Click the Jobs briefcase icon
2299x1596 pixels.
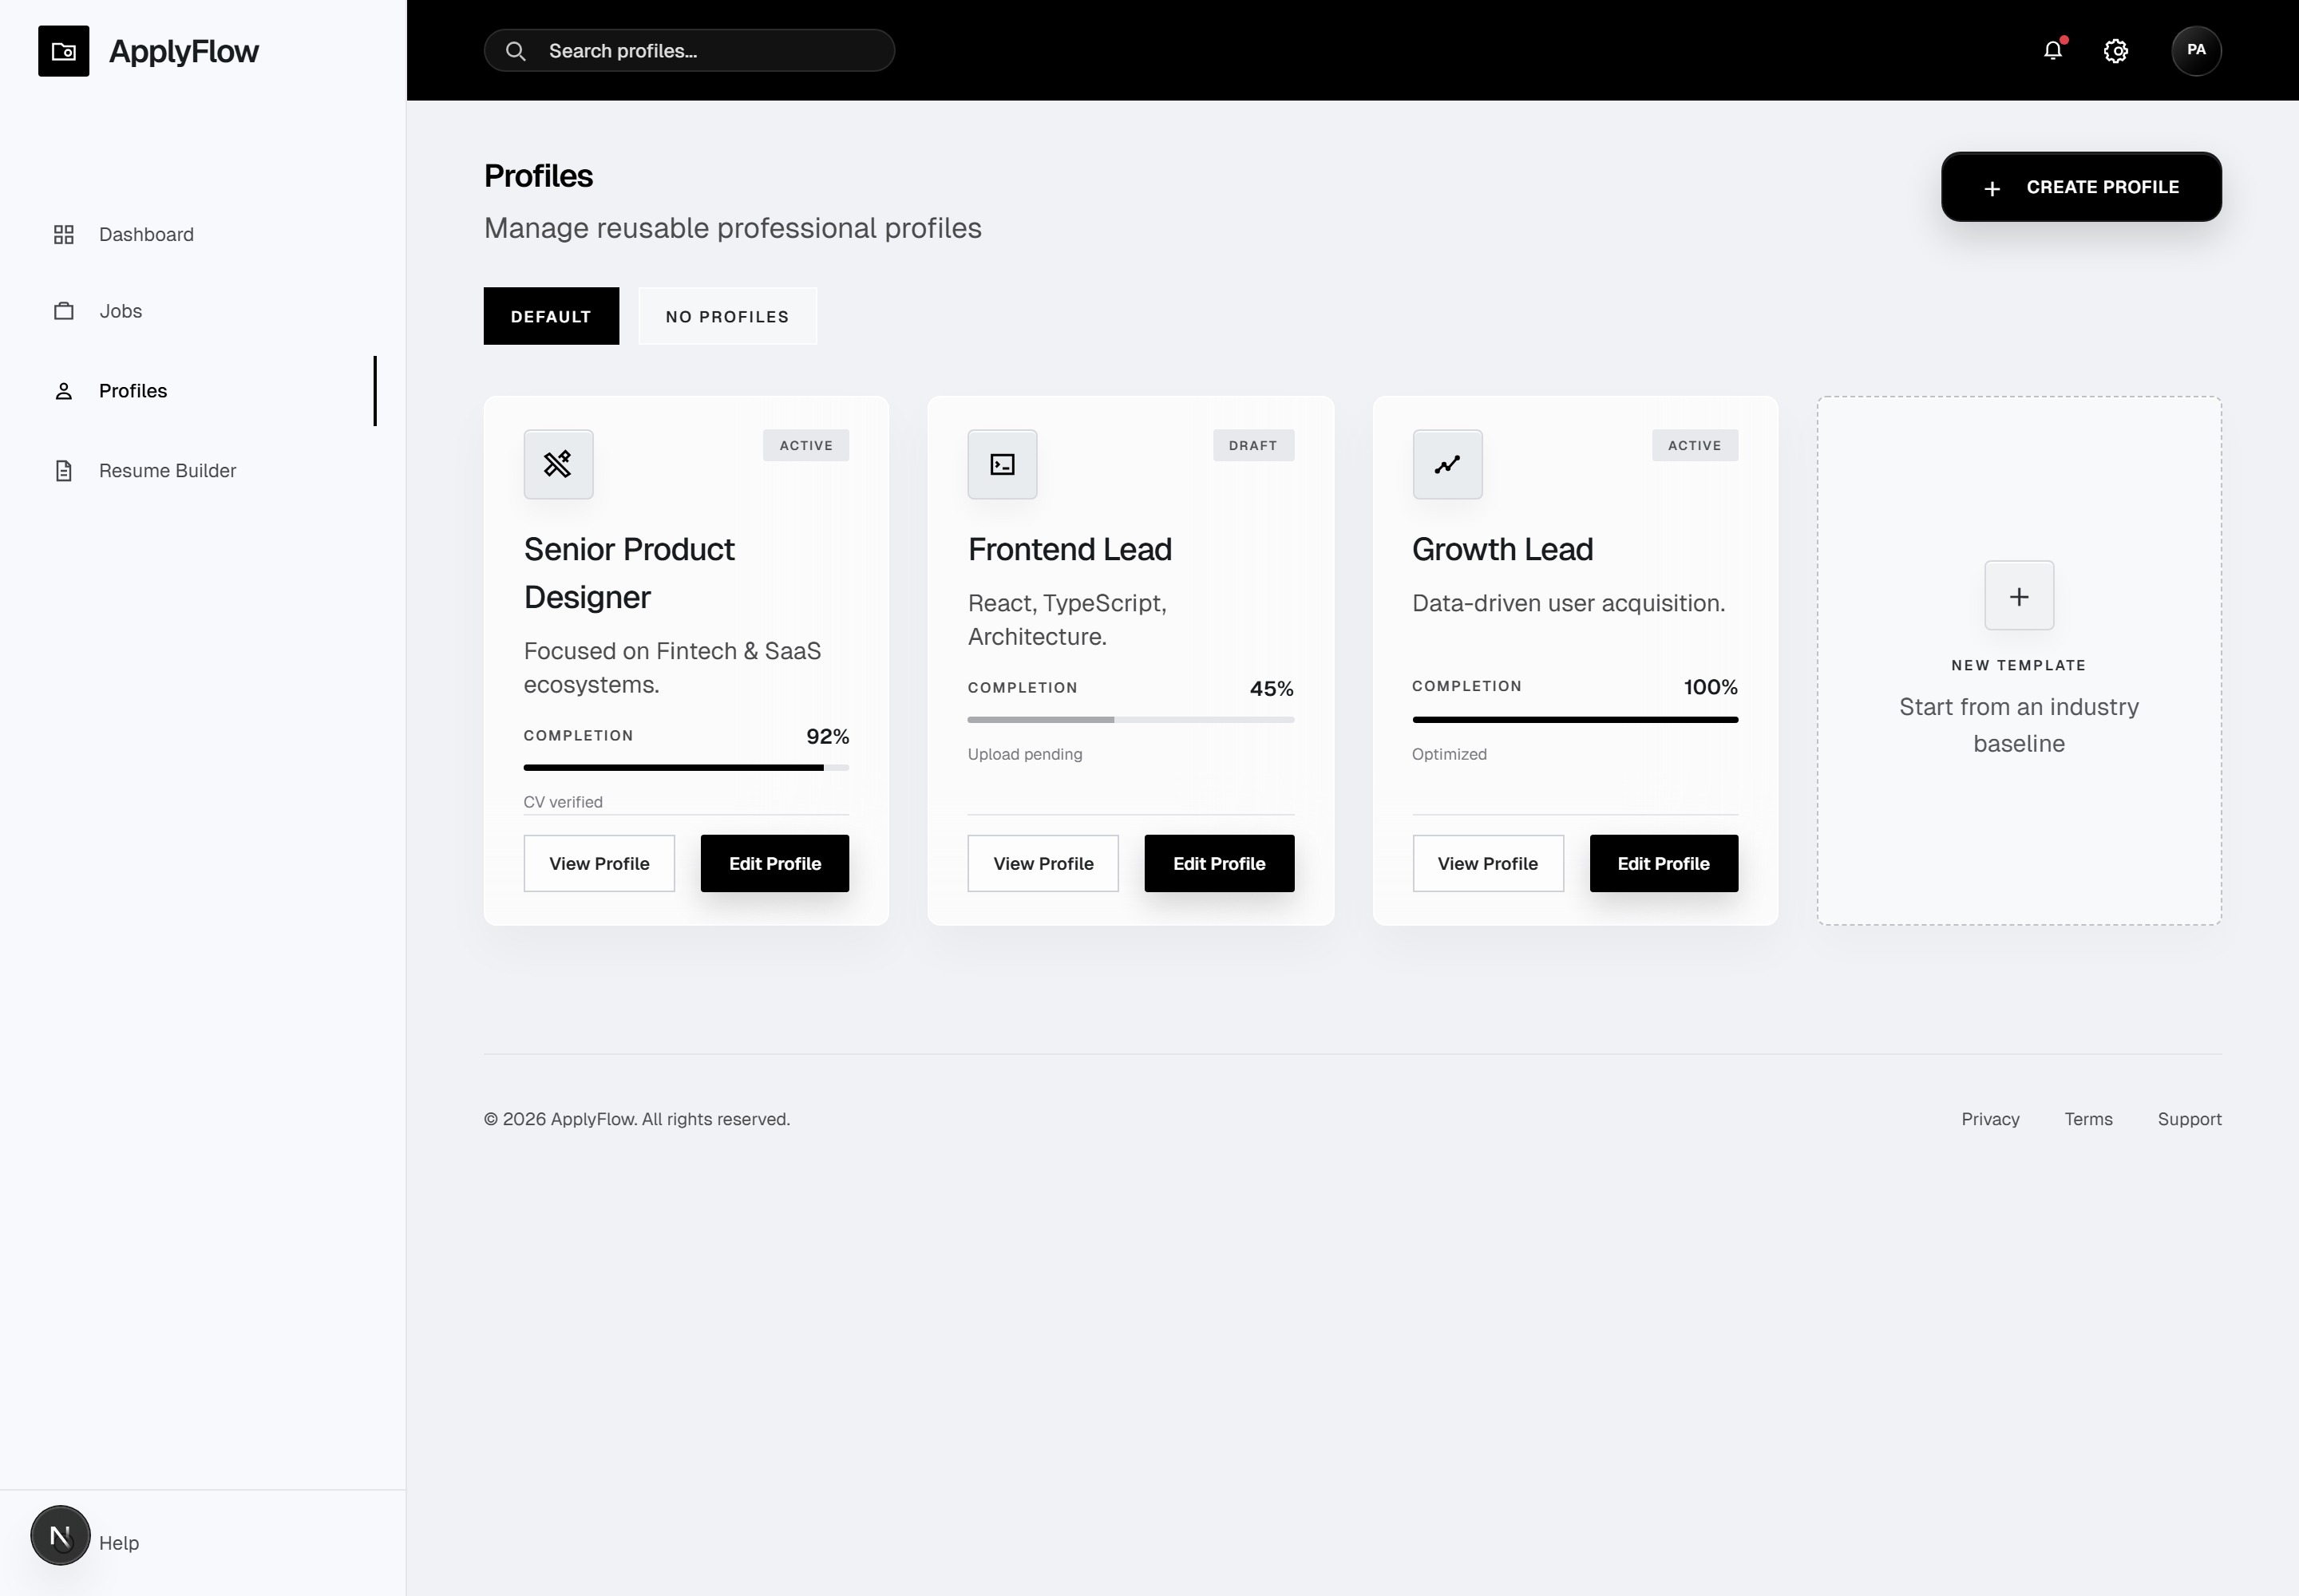click(64, 311)
